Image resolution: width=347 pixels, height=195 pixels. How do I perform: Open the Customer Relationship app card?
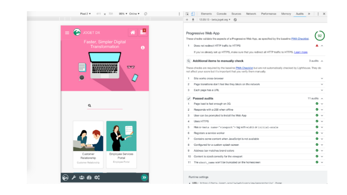(x=88, y=144)
